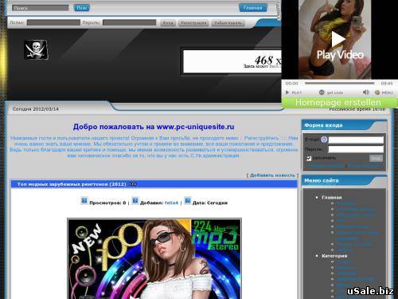Screen dimensions: 398x299
Task: Click the calendar icon next to Дата
Action: click(x=188, y=201)
